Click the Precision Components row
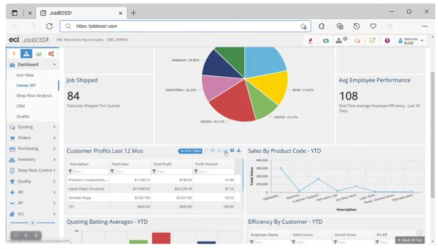Screen dimensions: 438x249 point(153,180)
